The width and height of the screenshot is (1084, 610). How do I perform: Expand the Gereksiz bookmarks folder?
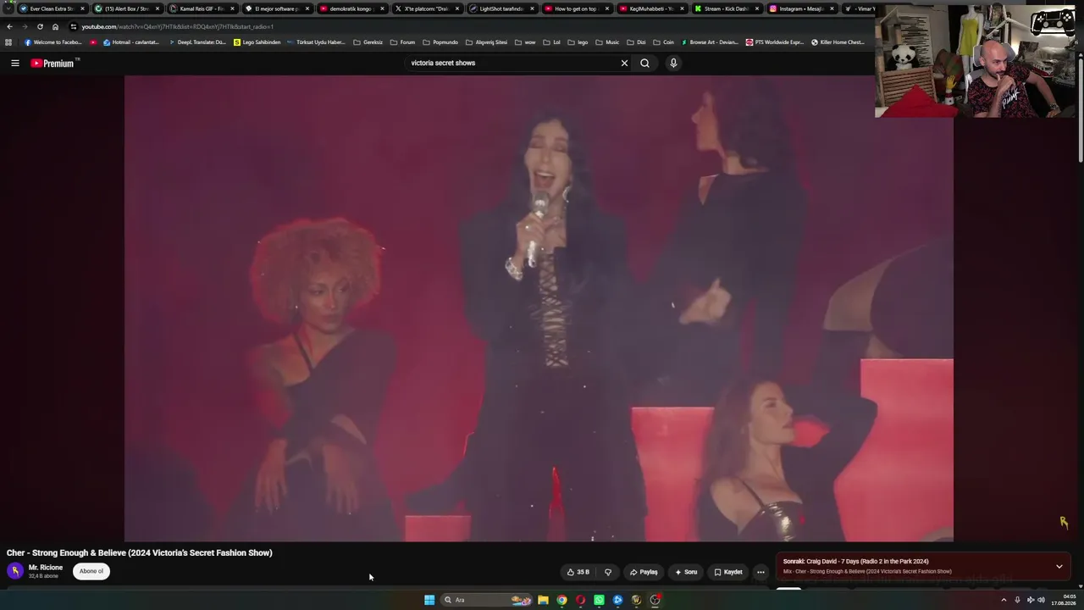pyautogui.click(x=368, y=42)
